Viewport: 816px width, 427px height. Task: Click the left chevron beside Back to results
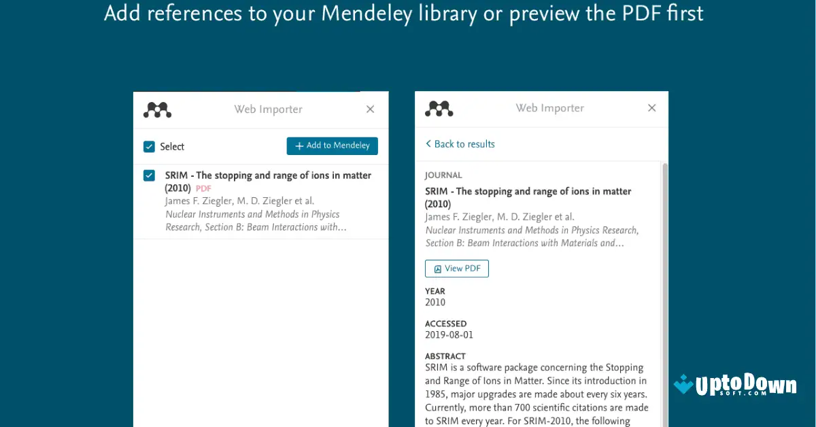(428, 144)
